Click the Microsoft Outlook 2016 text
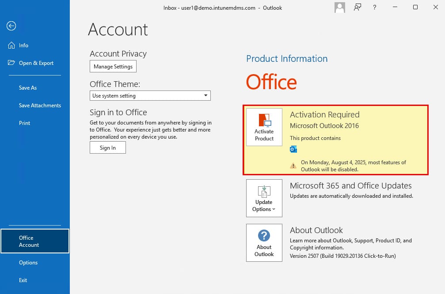Screen dimensions: 445x294 point(324,126)
